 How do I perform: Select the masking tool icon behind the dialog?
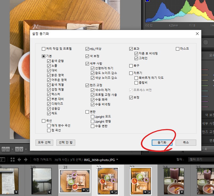(x=205, y=42)
